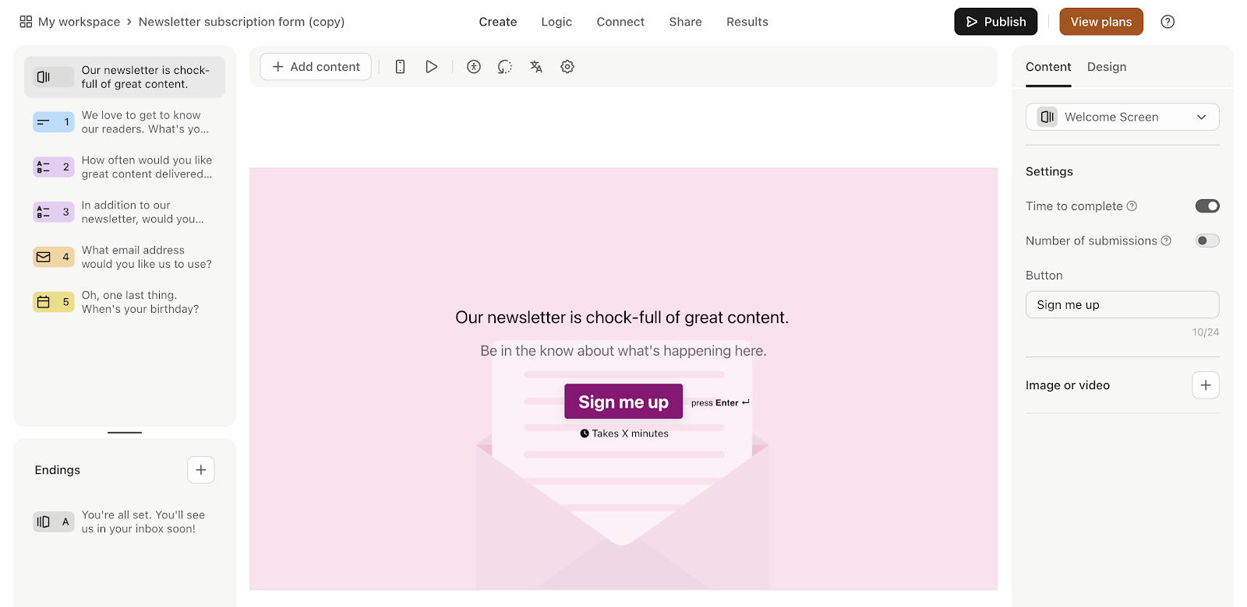Open the Logic menu item
Image resolution: width=1247 pixels, height=607 pixels.
click(556, 21)
